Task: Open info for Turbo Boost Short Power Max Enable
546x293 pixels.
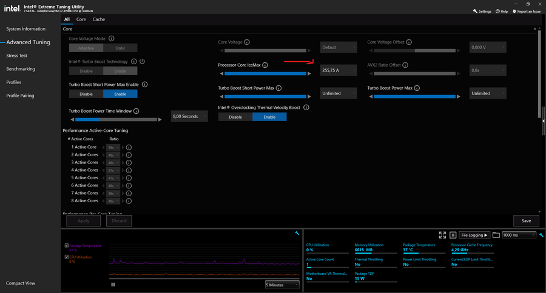Action: pyautogui.click(x=144, y=85)
